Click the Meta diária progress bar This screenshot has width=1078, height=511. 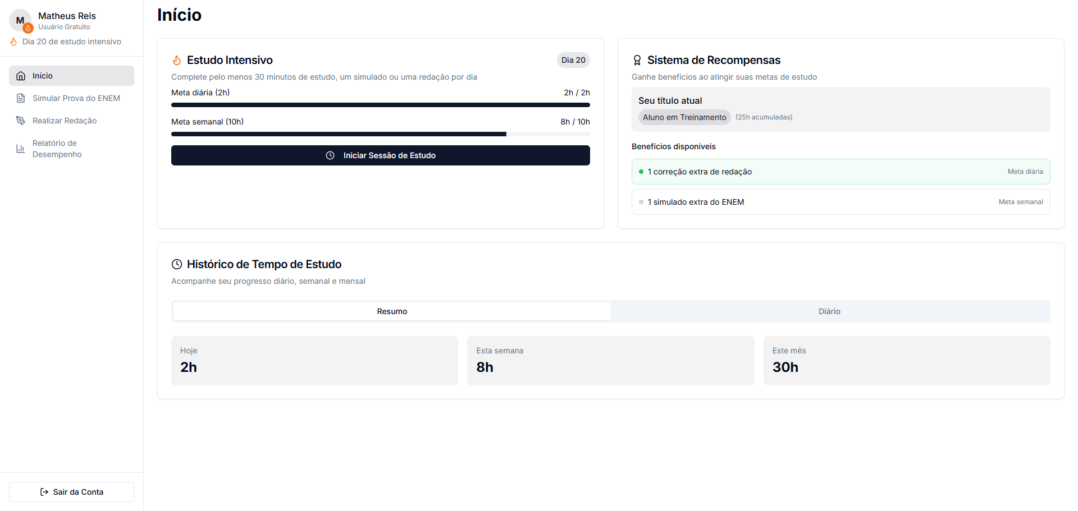click(381, 105)
